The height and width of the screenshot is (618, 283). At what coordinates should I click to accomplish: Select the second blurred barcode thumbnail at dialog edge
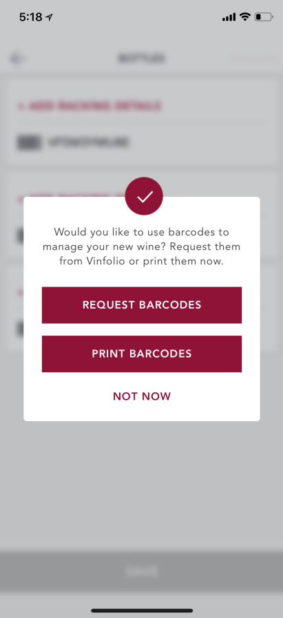point(20,236)
